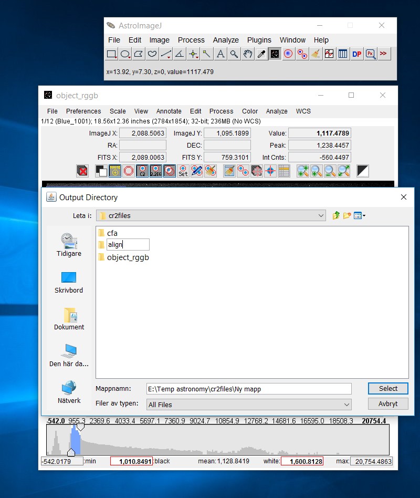Viewport: 420px width, 498px height.
Task: Click the delete slice red X icon
Action: click(x=82, y=171)
